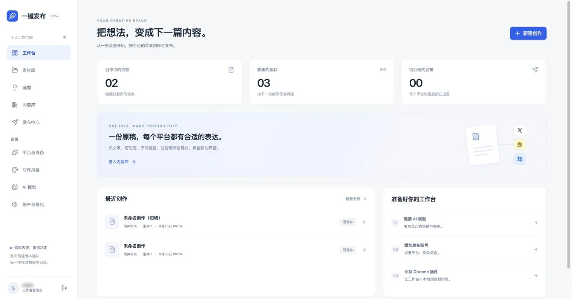Image resolution: width=571 pixels, height=299 pixels.
Task: Click the gear icon for 账户与导出
Action: tap(15, 204)
